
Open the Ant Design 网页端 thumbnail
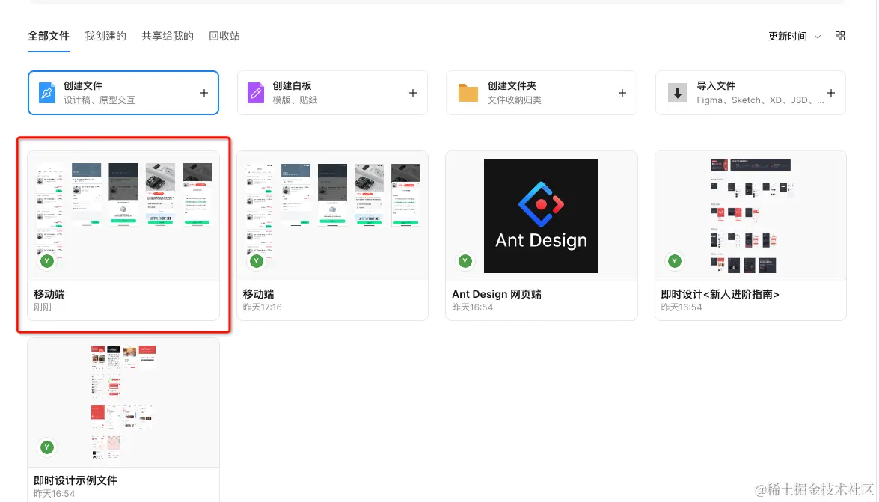(542, 216)
